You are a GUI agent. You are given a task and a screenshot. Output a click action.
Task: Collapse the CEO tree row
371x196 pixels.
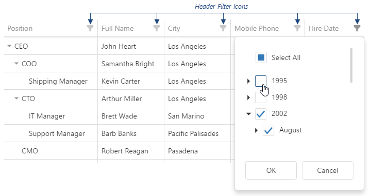pyautogui.click(x=9, y=46)
